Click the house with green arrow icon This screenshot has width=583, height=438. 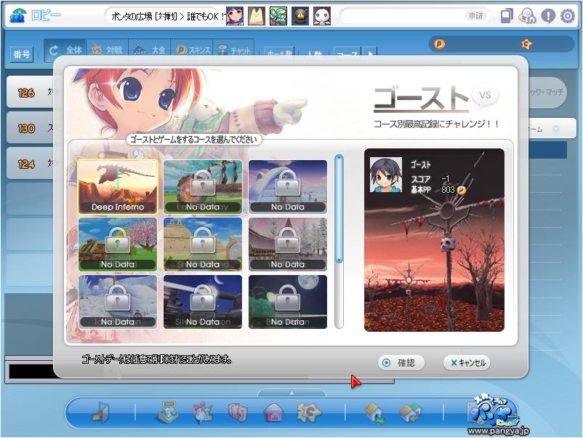[374, 413]
